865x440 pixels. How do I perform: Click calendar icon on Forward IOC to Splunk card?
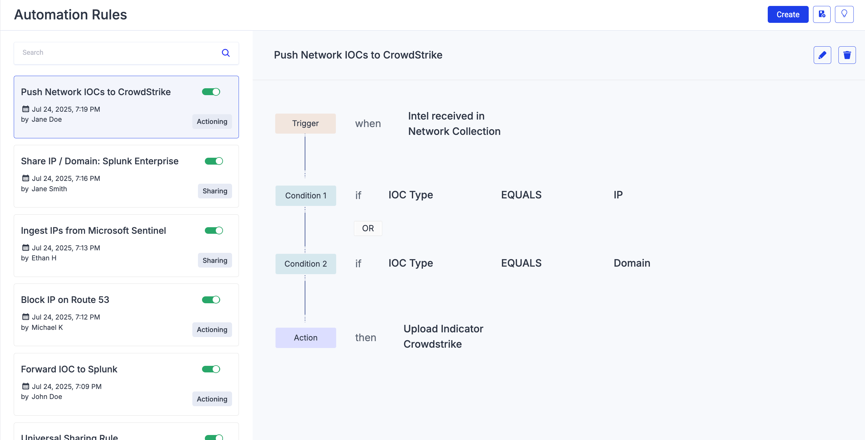tap(26, 386)
